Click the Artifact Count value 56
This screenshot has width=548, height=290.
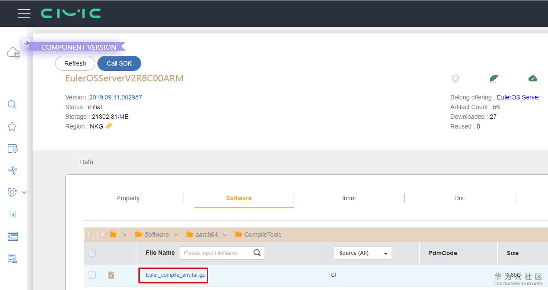[x=496, y=107]
